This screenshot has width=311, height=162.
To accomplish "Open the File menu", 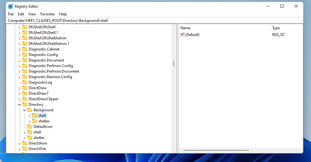I will 11,14.
